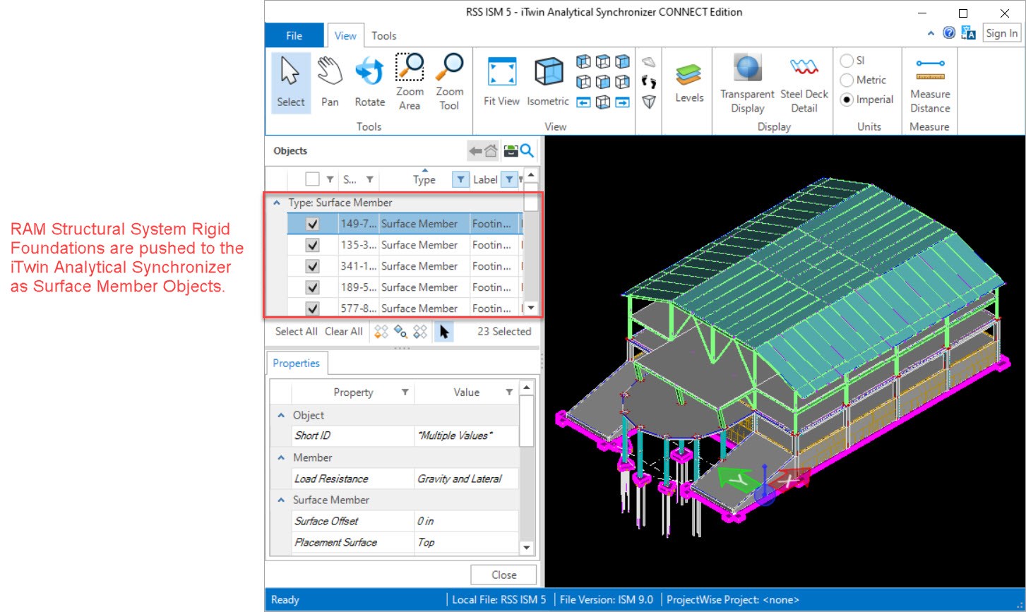Click the Objects list scroll-down arrow
Image resolution: width=1026 pixels, height=612 pixels.
coord(532,308)
